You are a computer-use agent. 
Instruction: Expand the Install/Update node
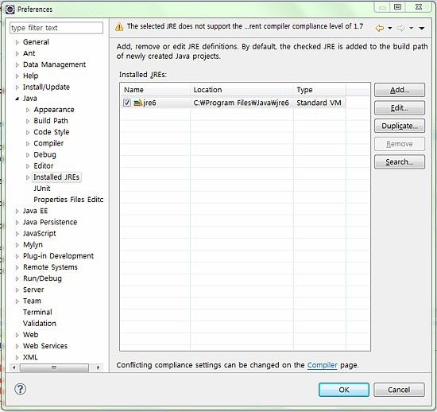coord(17,87)
